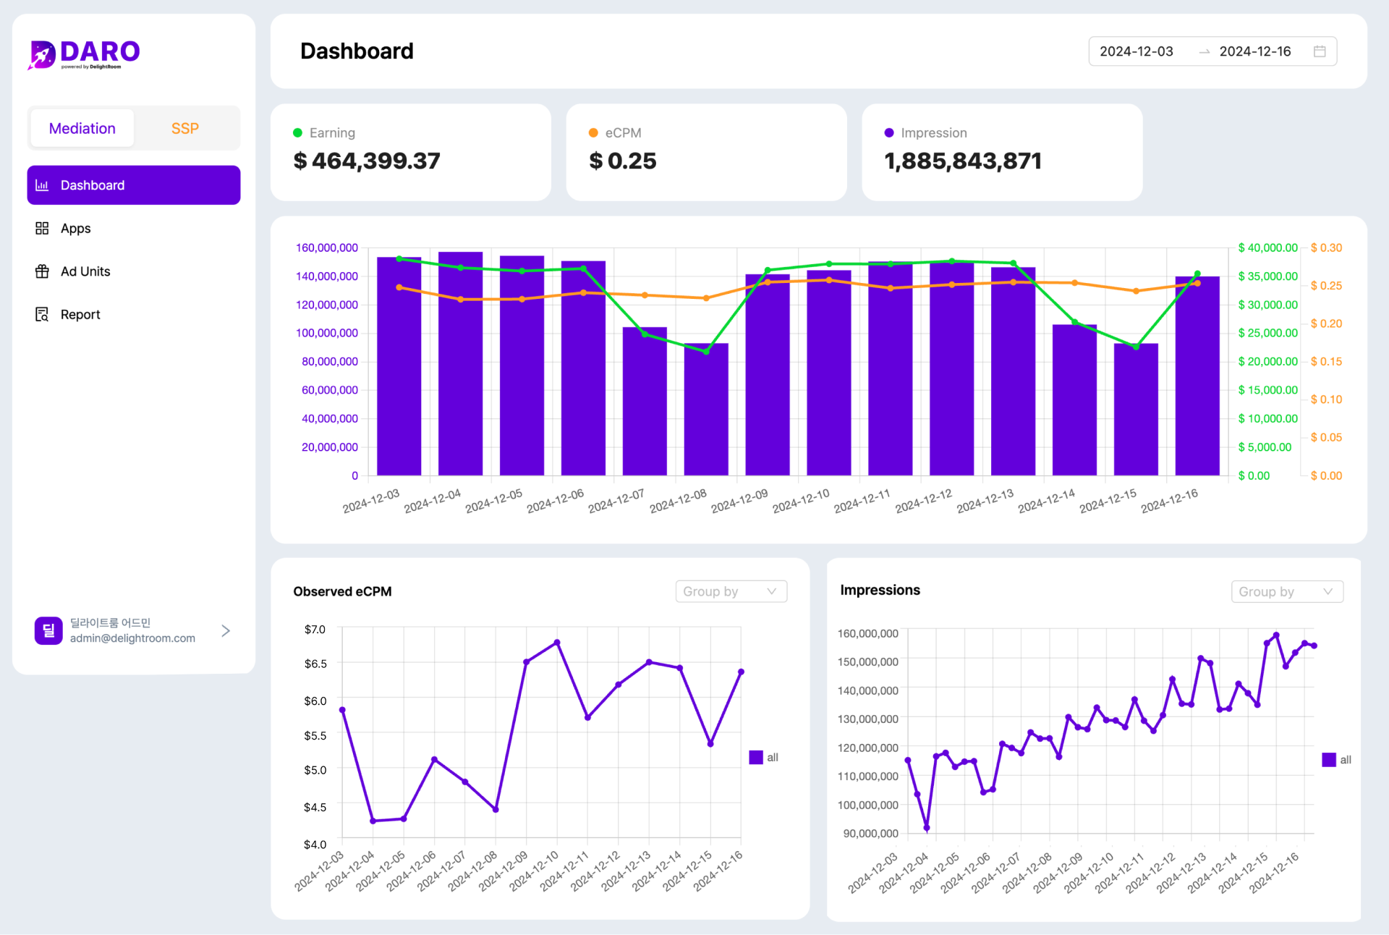The height and width of the screenshot is (935, 1389).
Task: Click the purple account avatar icon
Action: point(48,630)
